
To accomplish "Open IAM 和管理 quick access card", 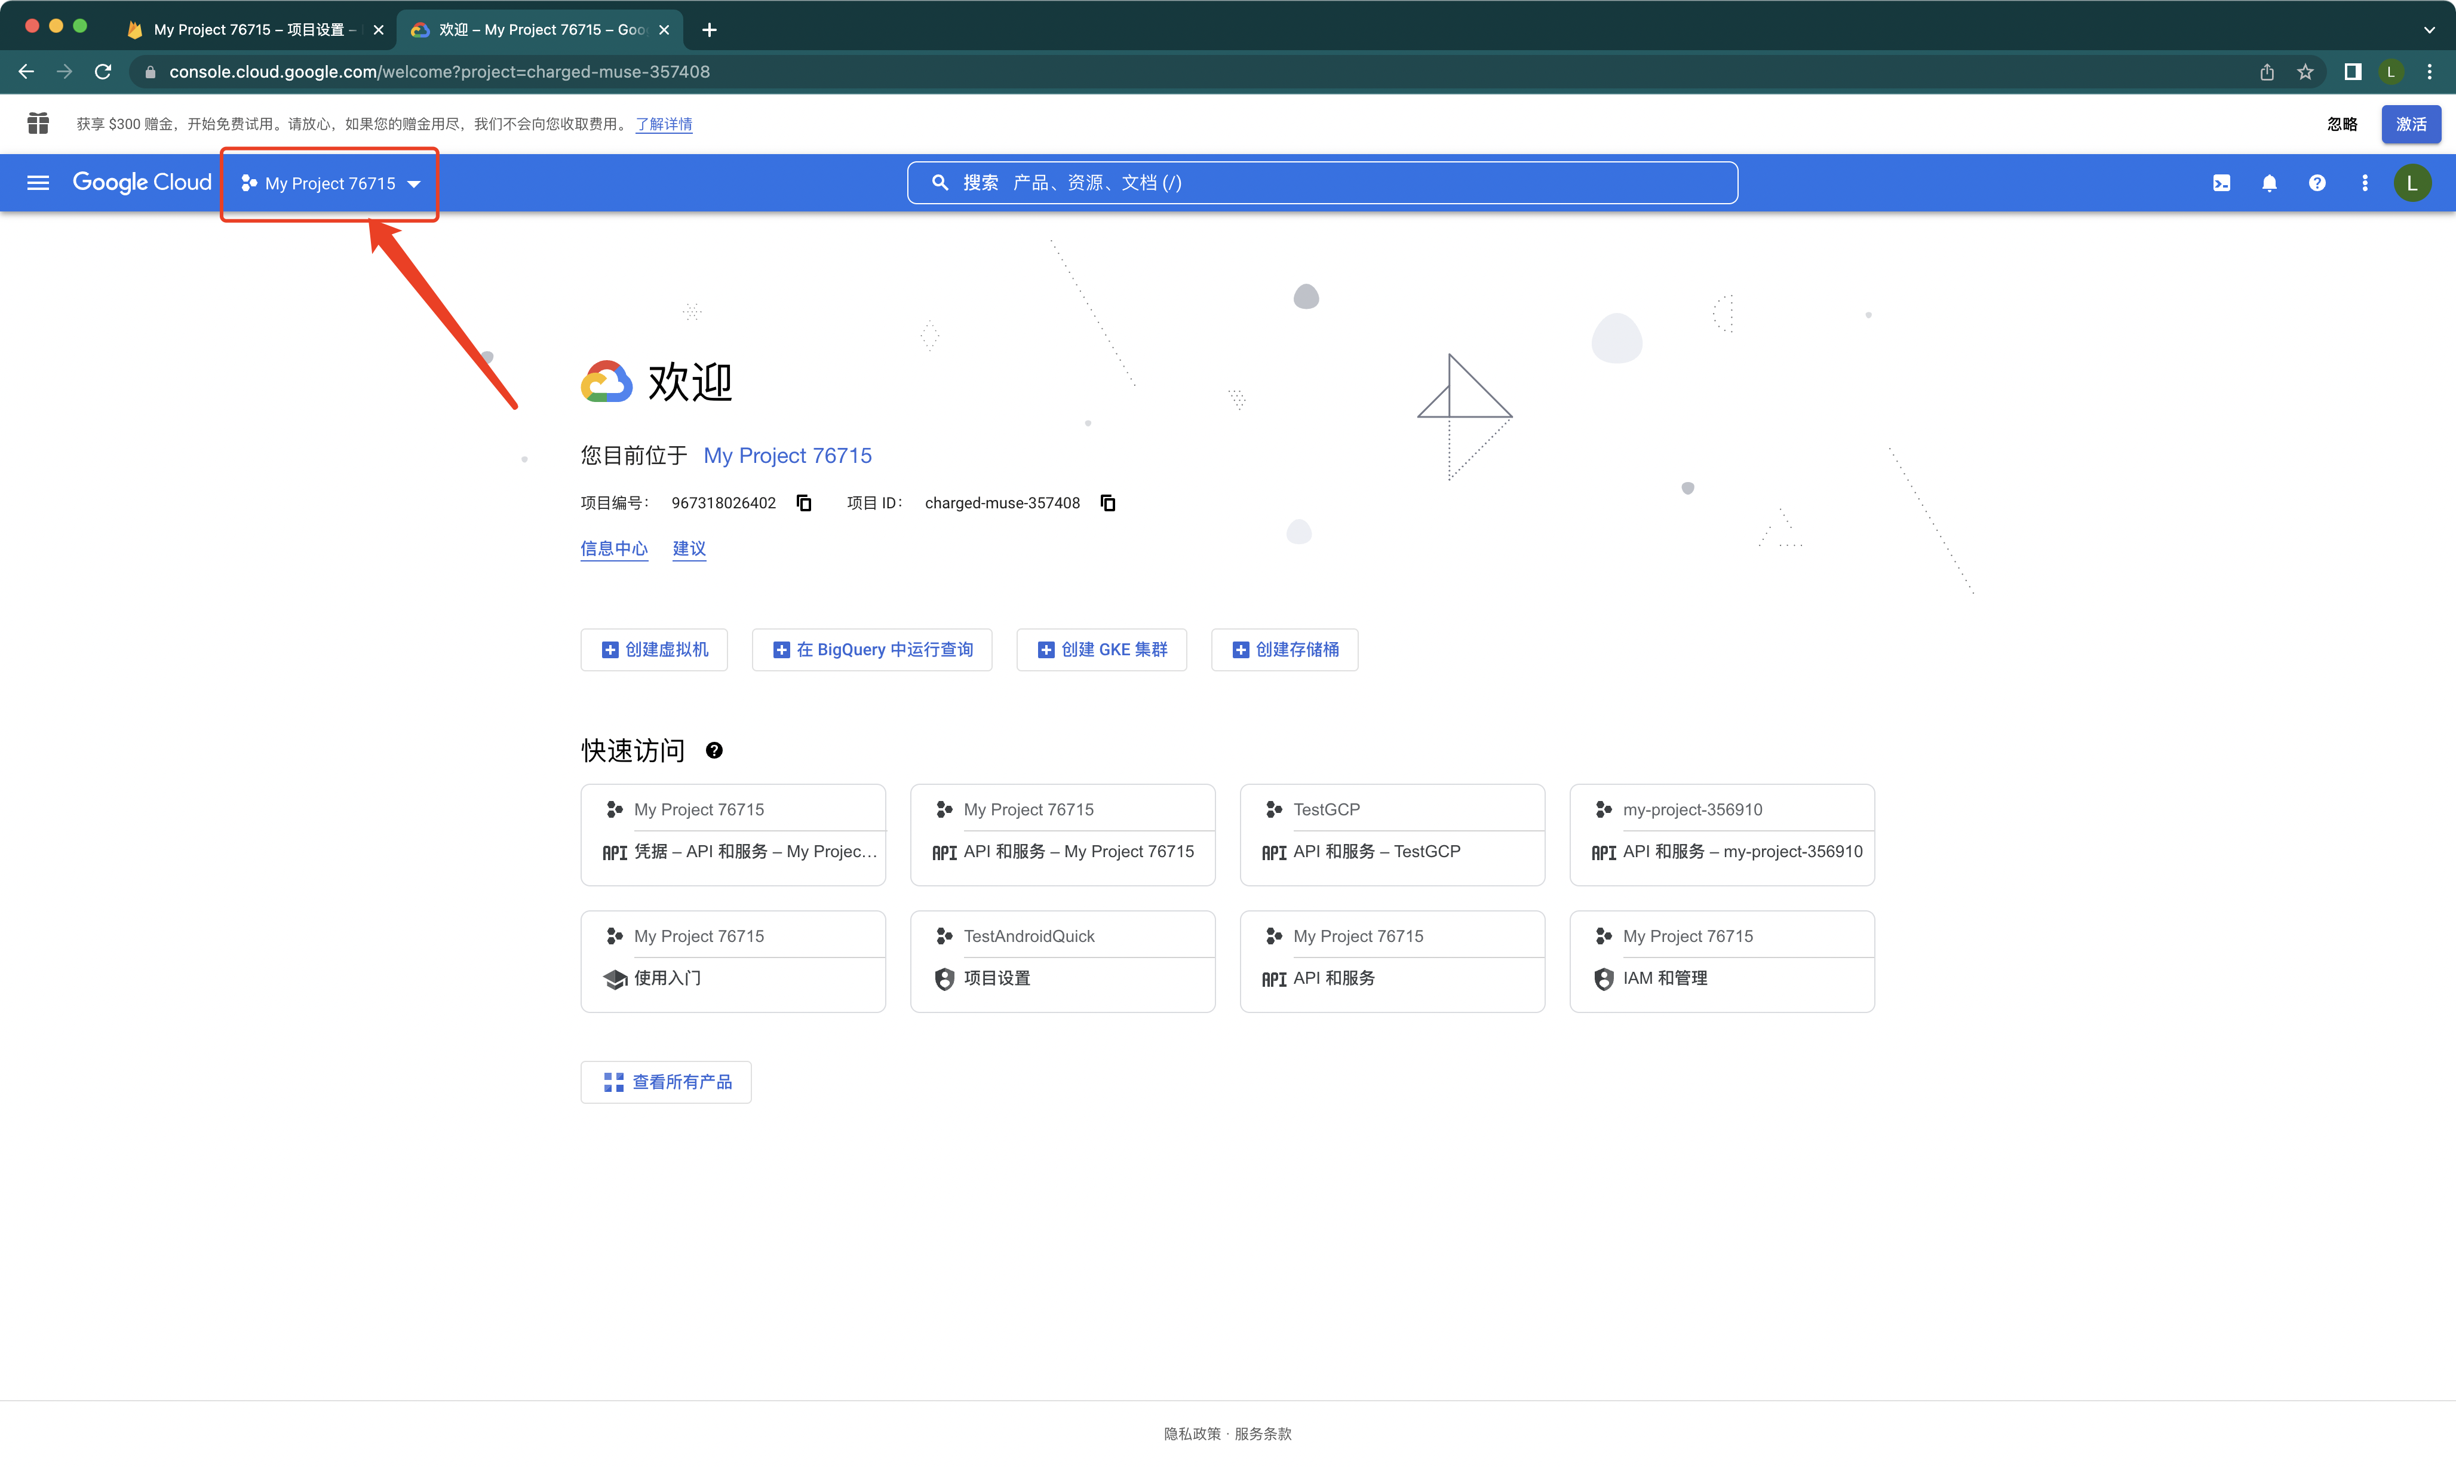I will coord(1722,962).
